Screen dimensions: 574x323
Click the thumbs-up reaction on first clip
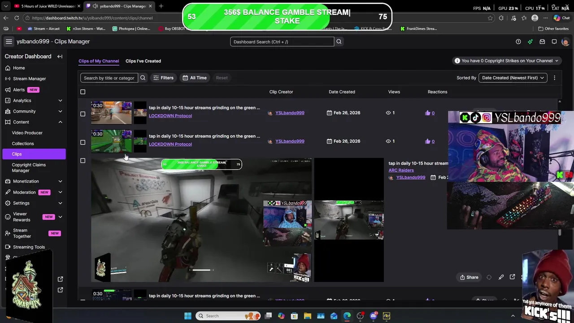click(427, 113)
